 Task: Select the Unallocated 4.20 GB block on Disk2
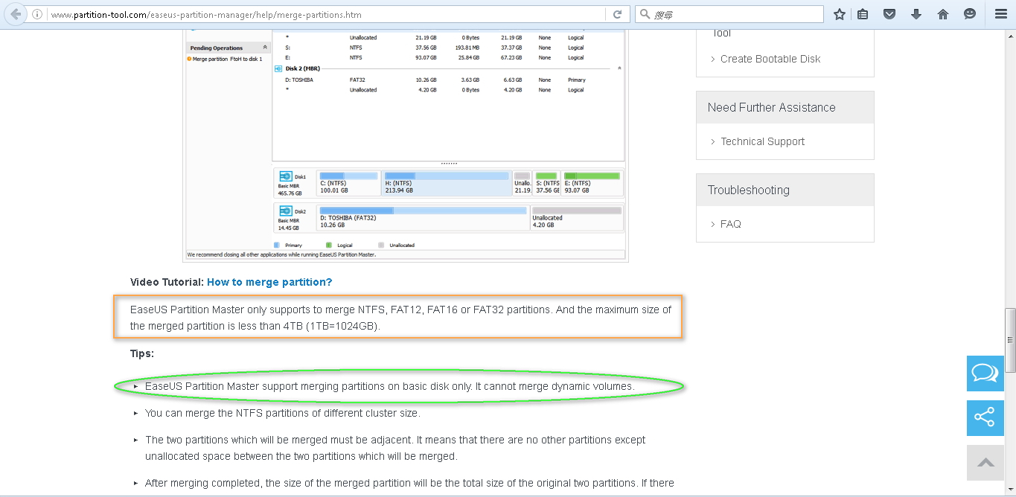pyautogui.click(x=576, y=218)
